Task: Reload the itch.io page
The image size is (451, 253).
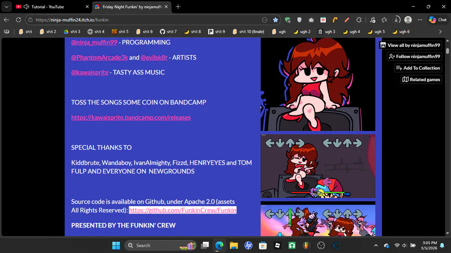Action: 19,20
